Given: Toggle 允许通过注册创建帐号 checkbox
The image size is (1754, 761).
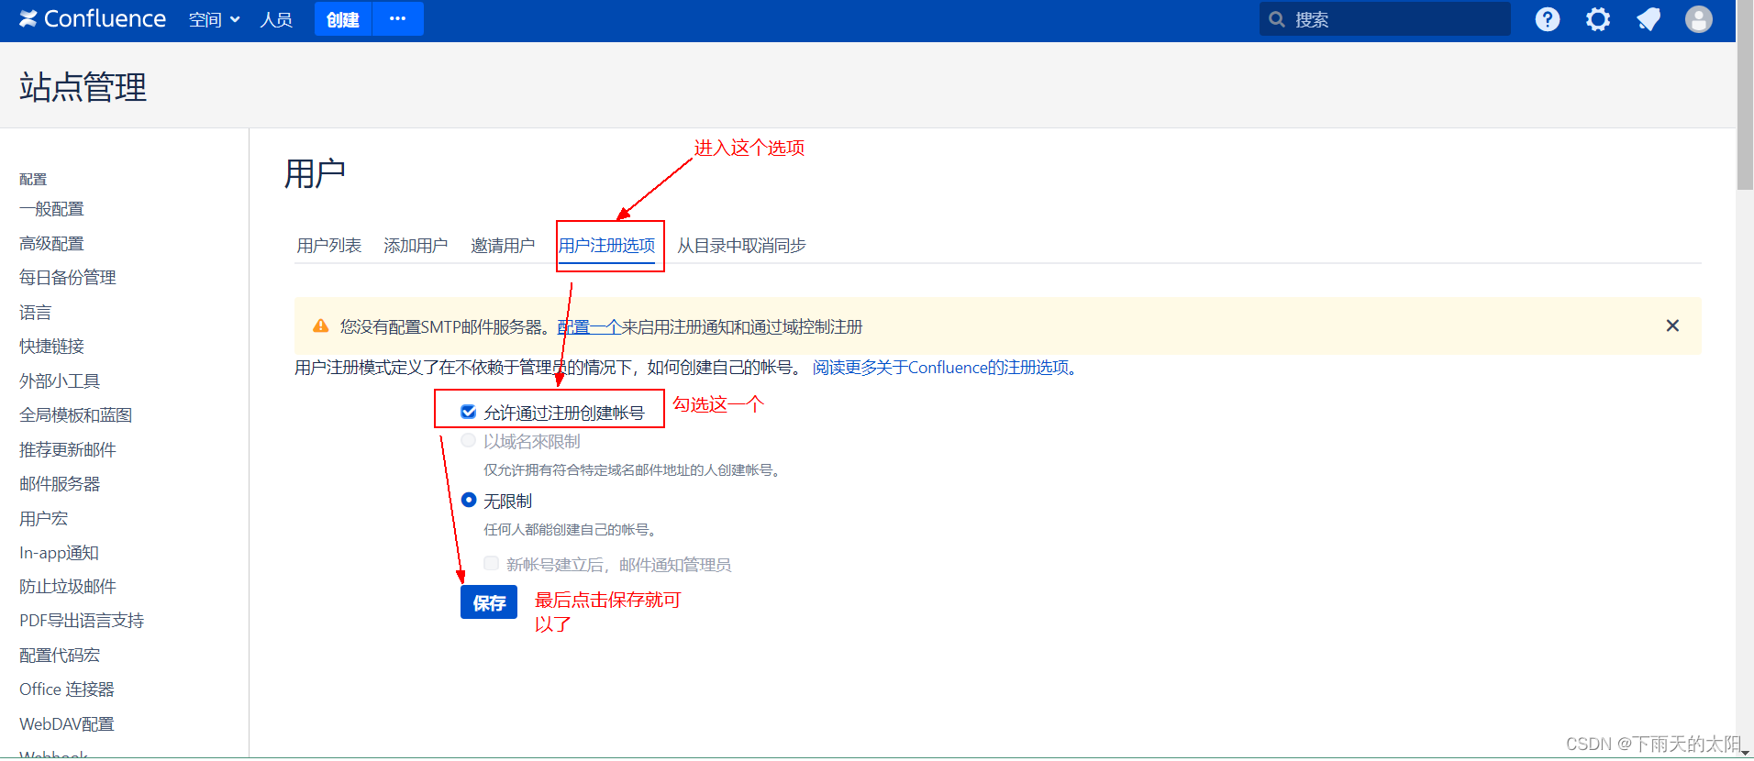Looking at the screenshot, I should (468, 412).
